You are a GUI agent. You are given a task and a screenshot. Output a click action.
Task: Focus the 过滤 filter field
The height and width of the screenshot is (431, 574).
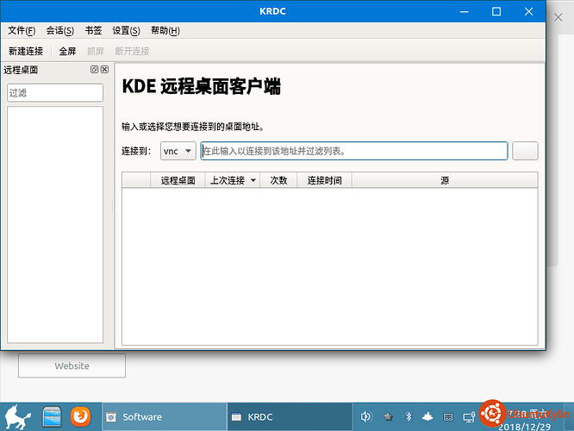point(55,92)
